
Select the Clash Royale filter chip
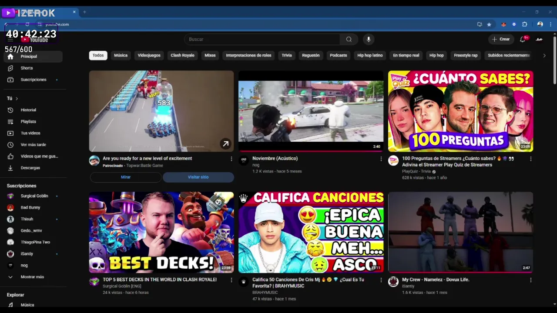point(182,55)
